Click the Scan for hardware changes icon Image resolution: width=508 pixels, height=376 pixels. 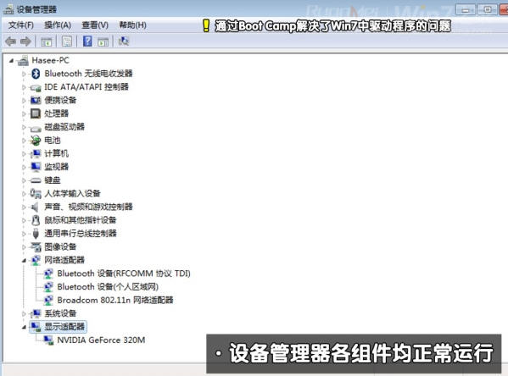pyautogui.click(x=124, y=41)
